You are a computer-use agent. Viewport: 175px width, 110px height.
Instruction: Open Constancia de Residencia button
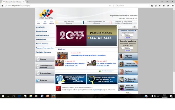128,64
